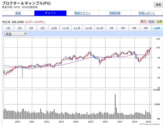Open the 銘柄サマリー tab
Screen dimensions: 163x126
click(x=83, y=13)
